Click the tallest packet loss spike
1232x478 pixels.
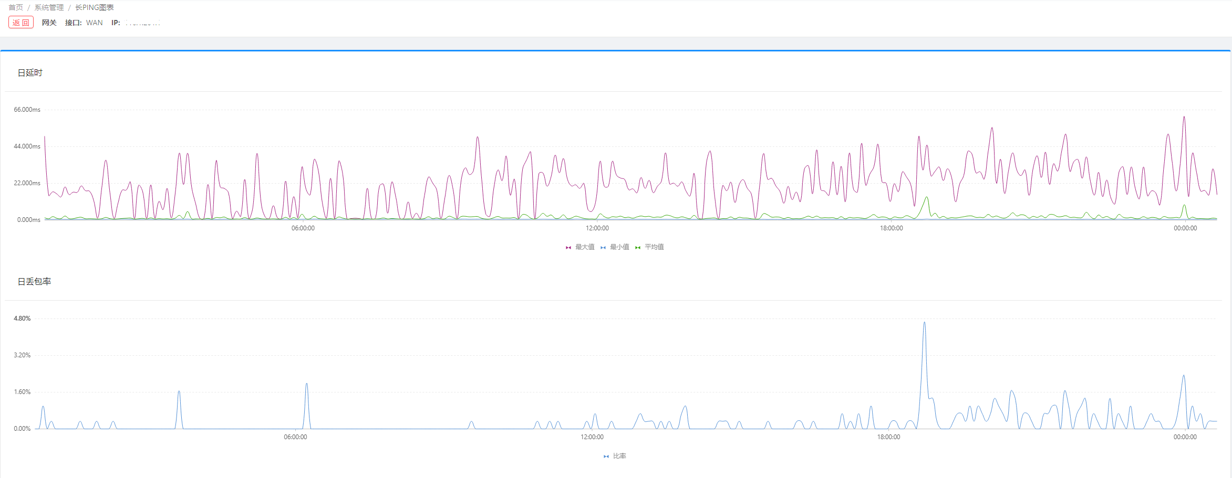pyautogui.click(x=924, y=324)
